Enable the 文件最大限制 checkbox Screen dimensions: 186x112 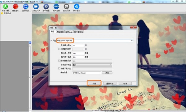click(x=59, y=49)
